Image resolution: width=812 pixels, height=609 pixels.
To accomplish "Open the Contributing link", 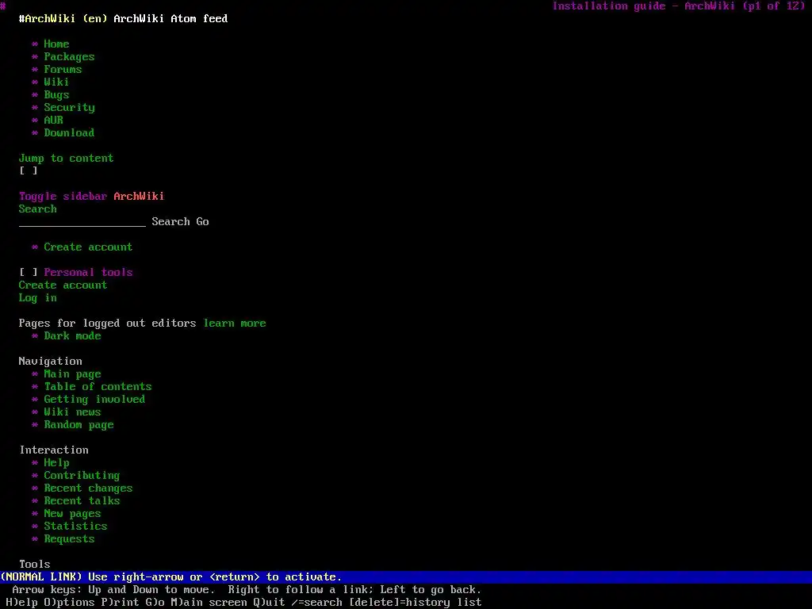I will click(82, 476).
